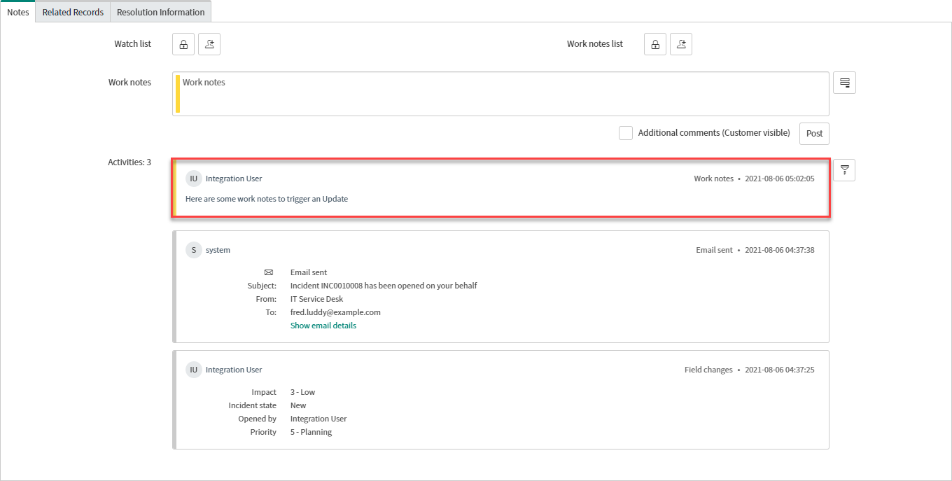Click the fred.luddy@example.com recipient address
The image size is (952, 481).
335,312
